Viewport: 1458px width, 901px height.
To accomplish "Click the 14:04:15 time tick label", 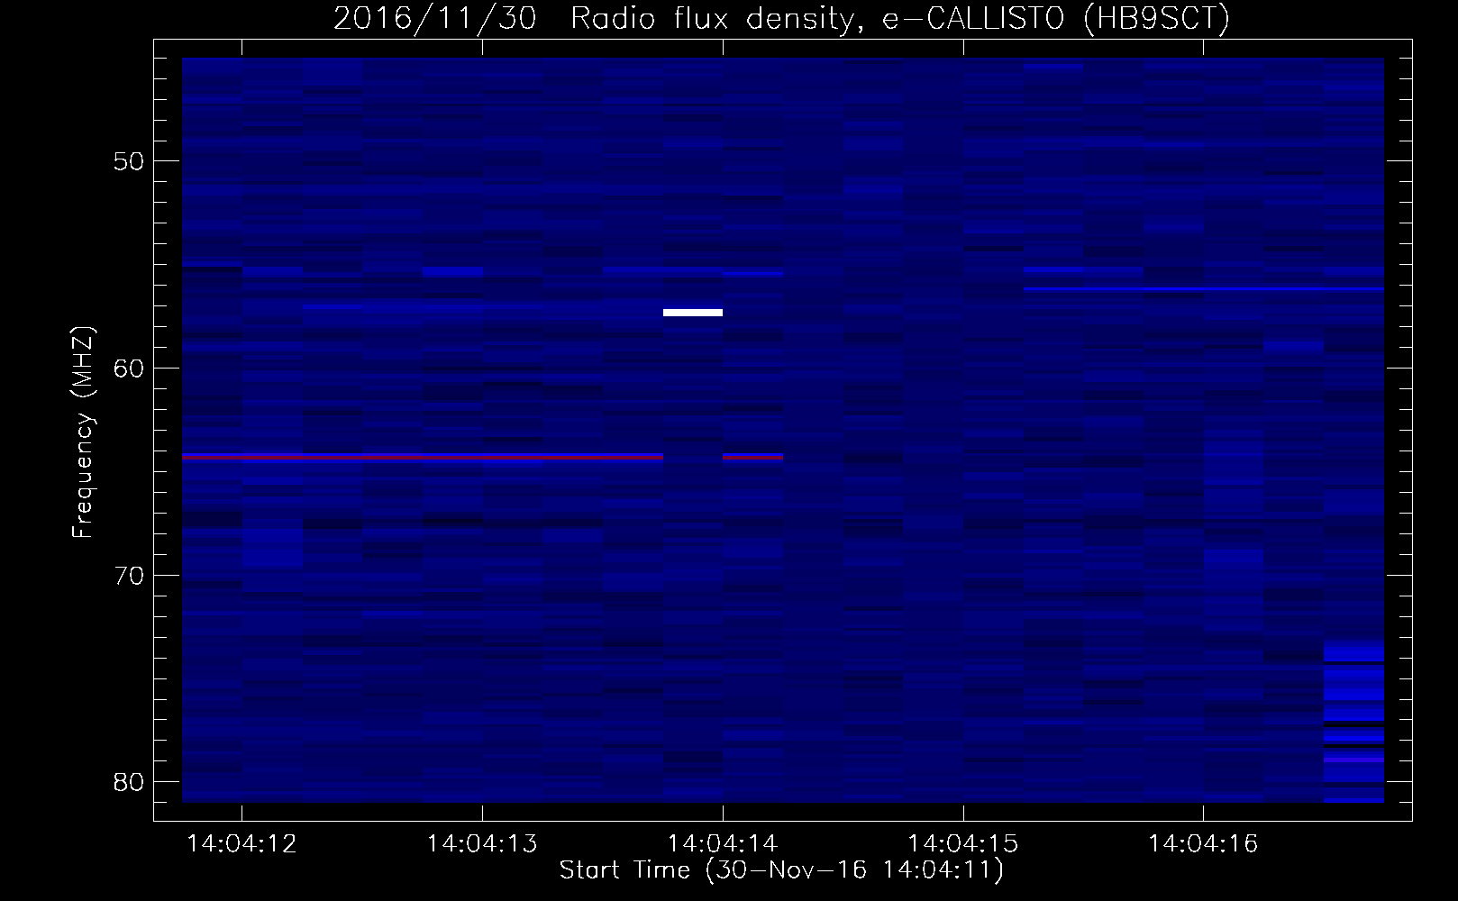I will [962, 843].
